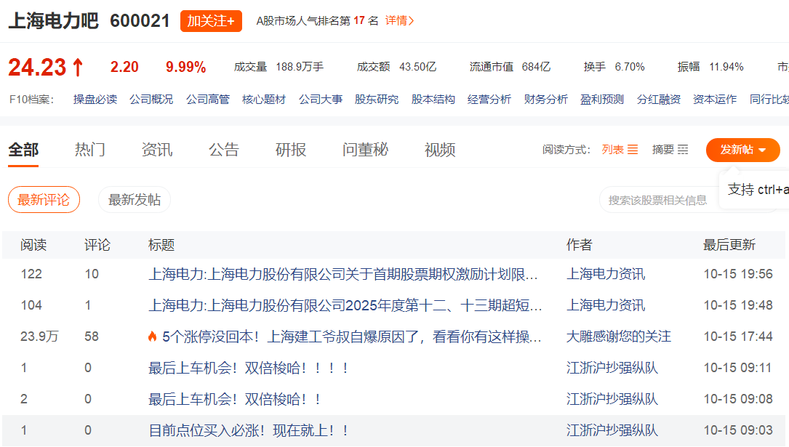Open author 上海电力资讯 on the 19:56 post
The height and width of the screenshot is (447, 789).
606,274
